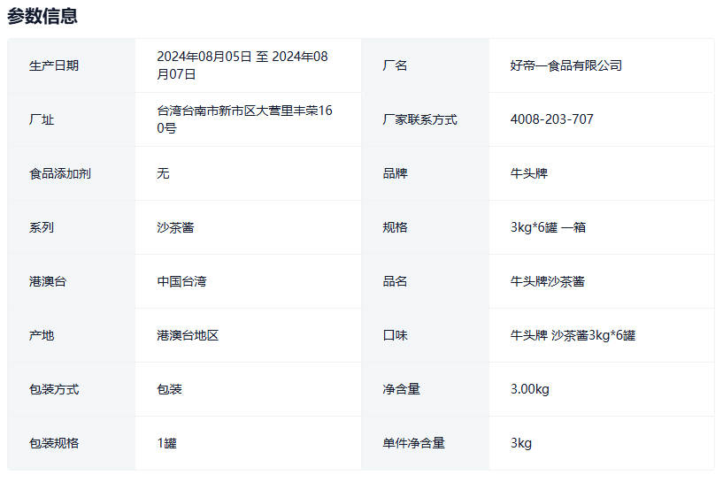The width and height of the screenshot is (723, 482).
Task: Click the 单件净含量 value 3kg
Action: point(520,443)
